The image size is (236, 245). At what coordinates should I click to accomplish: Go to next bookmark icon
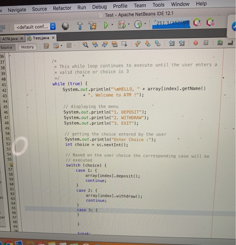148,44
